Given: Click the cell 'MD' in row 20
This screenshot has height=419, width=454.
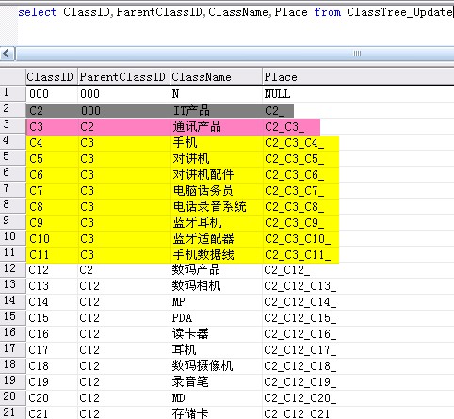Looking at the screenshot, I should click(x=178, y=398).
